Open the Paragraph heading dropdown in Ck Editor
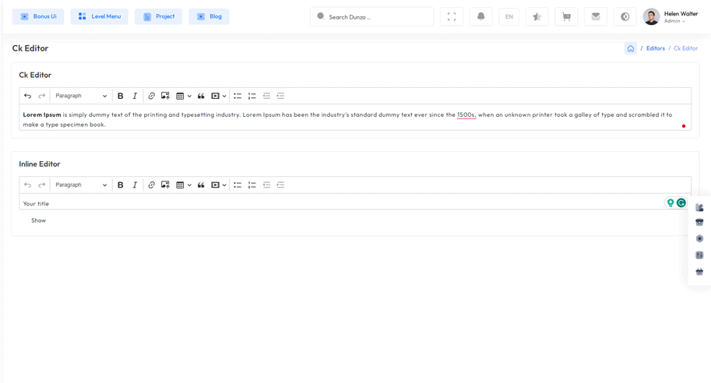Image resolution: width=711 pixels, height=383 pixels. click(81, 96)
